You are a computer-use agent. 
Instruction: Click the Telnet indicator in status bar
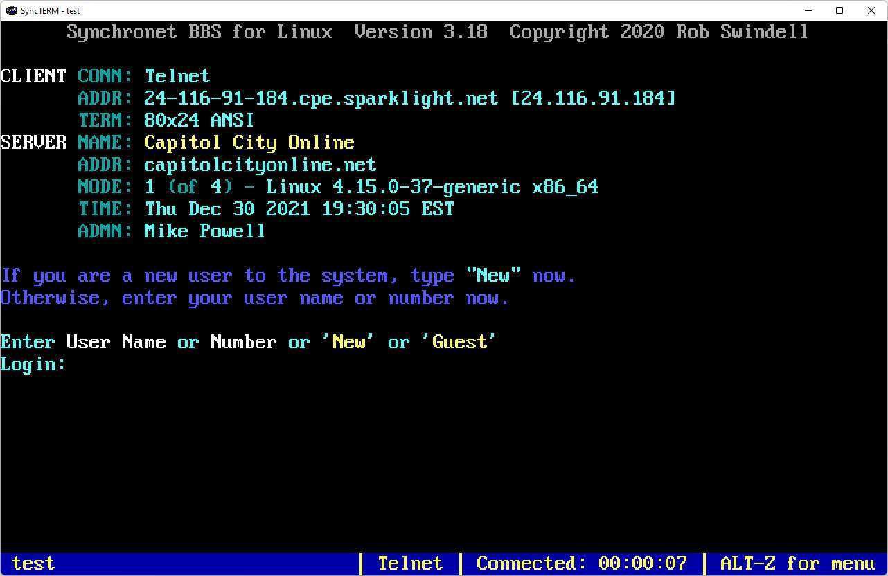coord(410,564)
